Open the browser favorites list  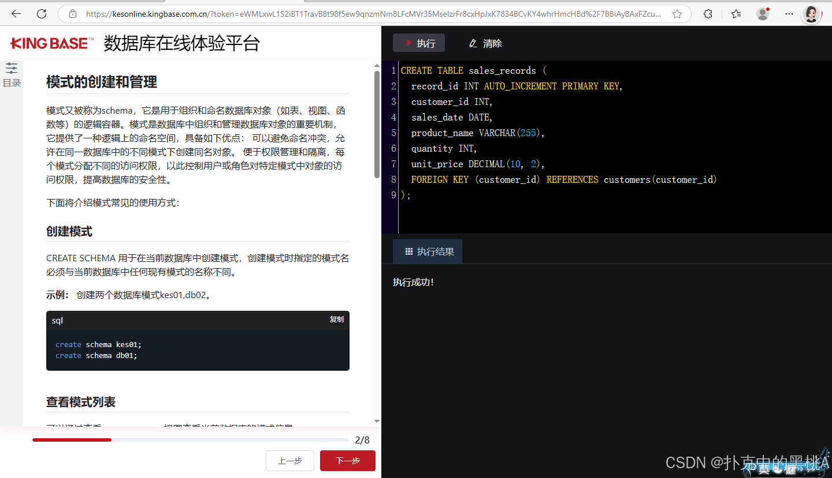(x=736, y=14)
